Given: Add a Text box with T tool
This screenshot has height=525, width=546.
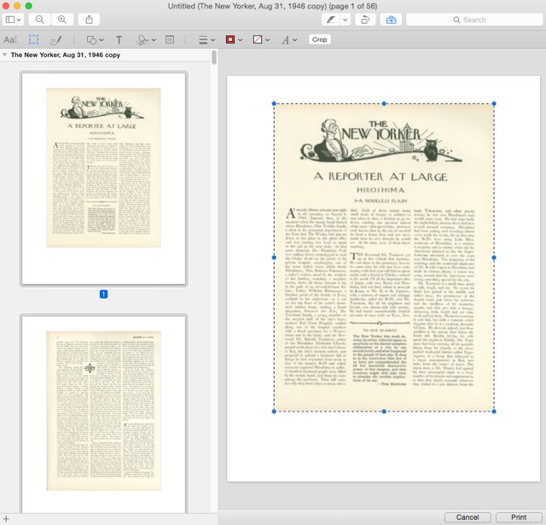Looking at the screenshot, I should click(119, 40).
